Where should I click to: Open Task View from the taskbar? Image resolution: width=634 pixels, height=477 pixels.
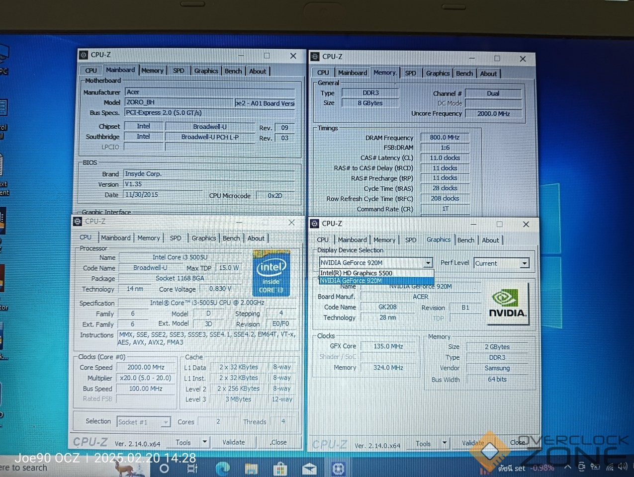click(x=192, y=469)
